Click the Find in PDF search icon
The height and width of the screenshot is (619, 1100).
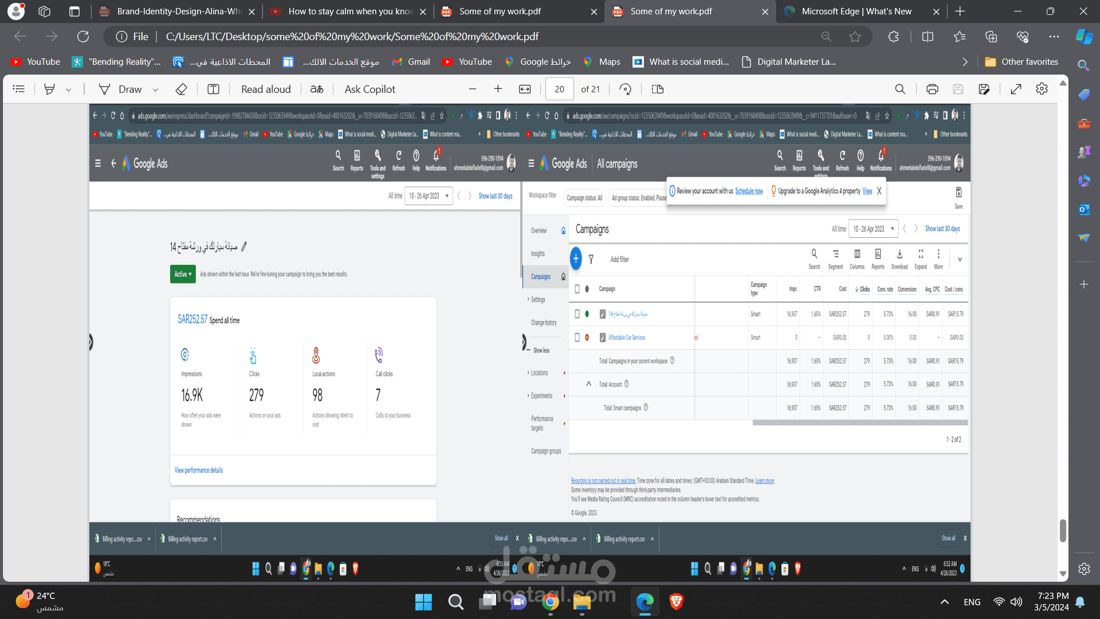tap(900, 89)
